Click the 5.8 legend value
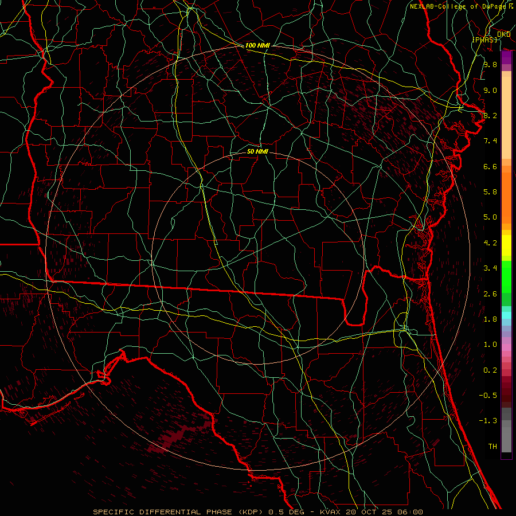The width and height of the screenshot is (516, 516). click(x=490, y=192)
